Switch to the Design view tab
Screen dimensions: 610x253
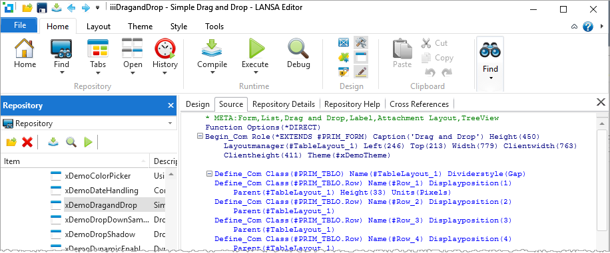point(198,104)
